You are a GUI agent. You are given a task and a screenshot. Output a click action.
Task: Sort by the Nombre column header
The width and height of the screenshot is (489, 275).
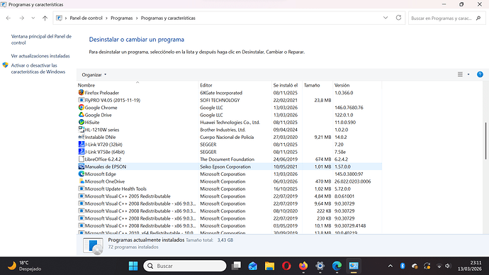pos(137,85)
